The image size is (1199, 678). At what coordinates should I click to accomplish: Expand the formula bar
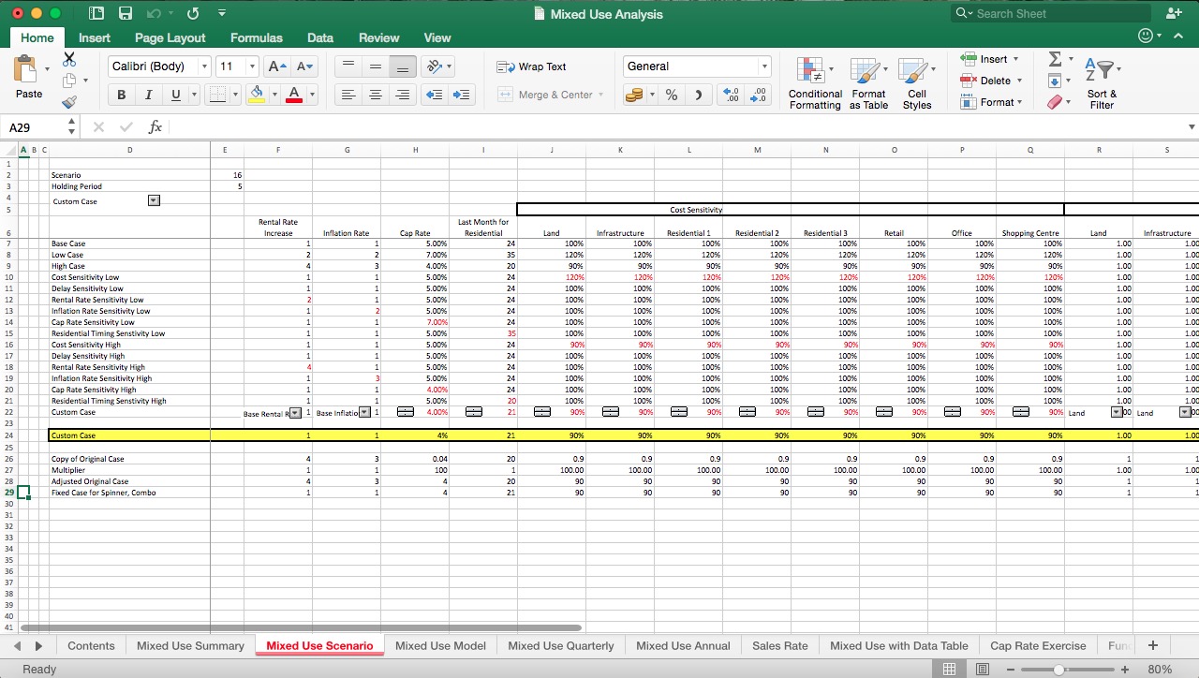tap(1192, 126)
